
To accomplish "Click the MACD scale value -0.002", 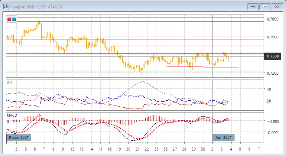I will pyautogui.click(x=272, y=133).
